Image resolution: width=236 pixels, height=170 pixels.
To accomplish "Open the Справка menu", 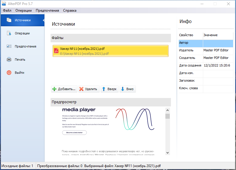I will tap(70, 10).
